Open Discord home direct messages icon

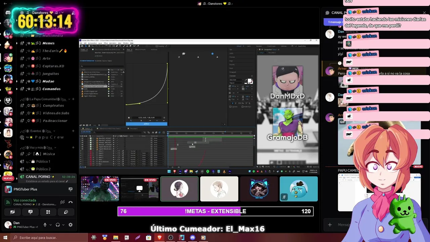point(8,12)
